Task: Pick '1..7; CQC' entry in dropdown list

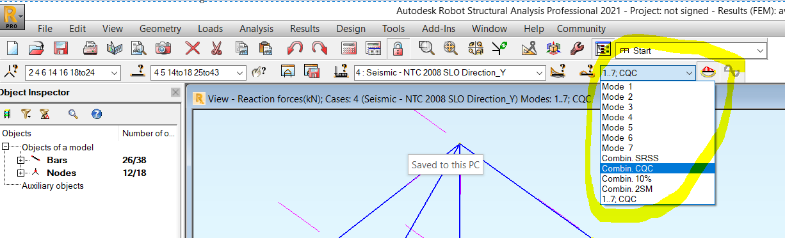Action: point(657,199)
